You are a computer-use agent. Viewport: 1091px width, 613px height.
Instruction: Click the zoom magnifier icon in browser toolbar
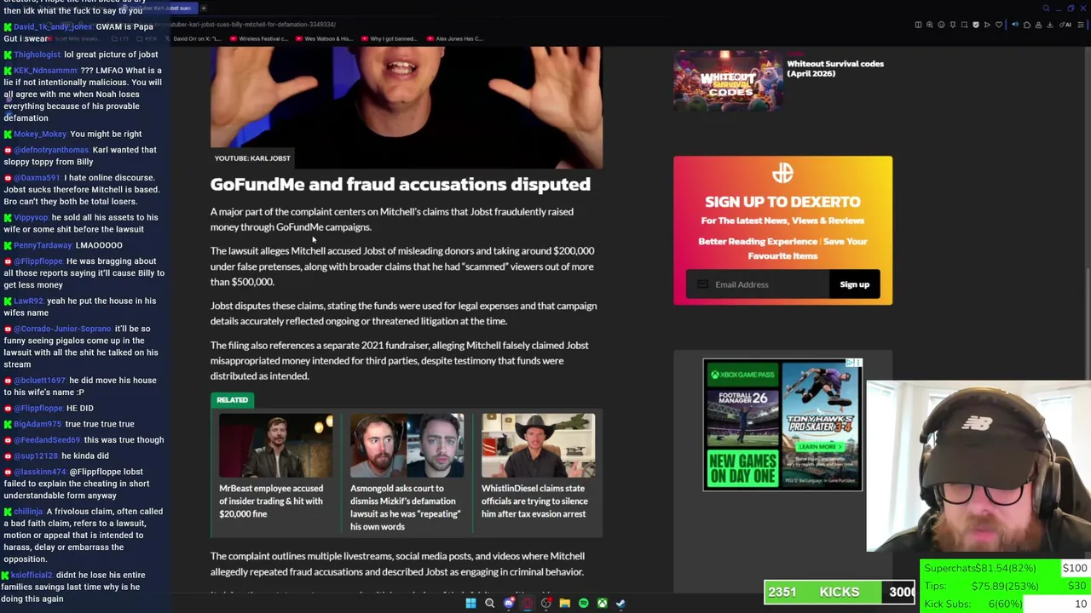tap(930, 25)
